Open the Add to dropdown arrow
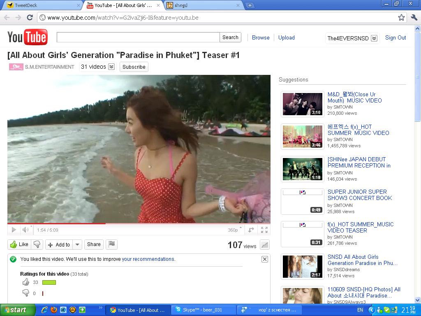Viewport: 421px width, 316px height. [x=77, y=244]
